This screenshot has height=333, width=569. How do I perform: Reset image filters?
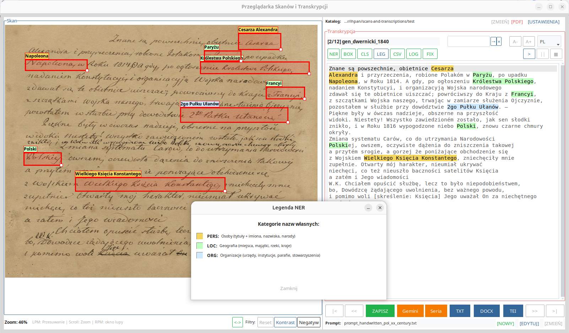[x=265, y=322]
